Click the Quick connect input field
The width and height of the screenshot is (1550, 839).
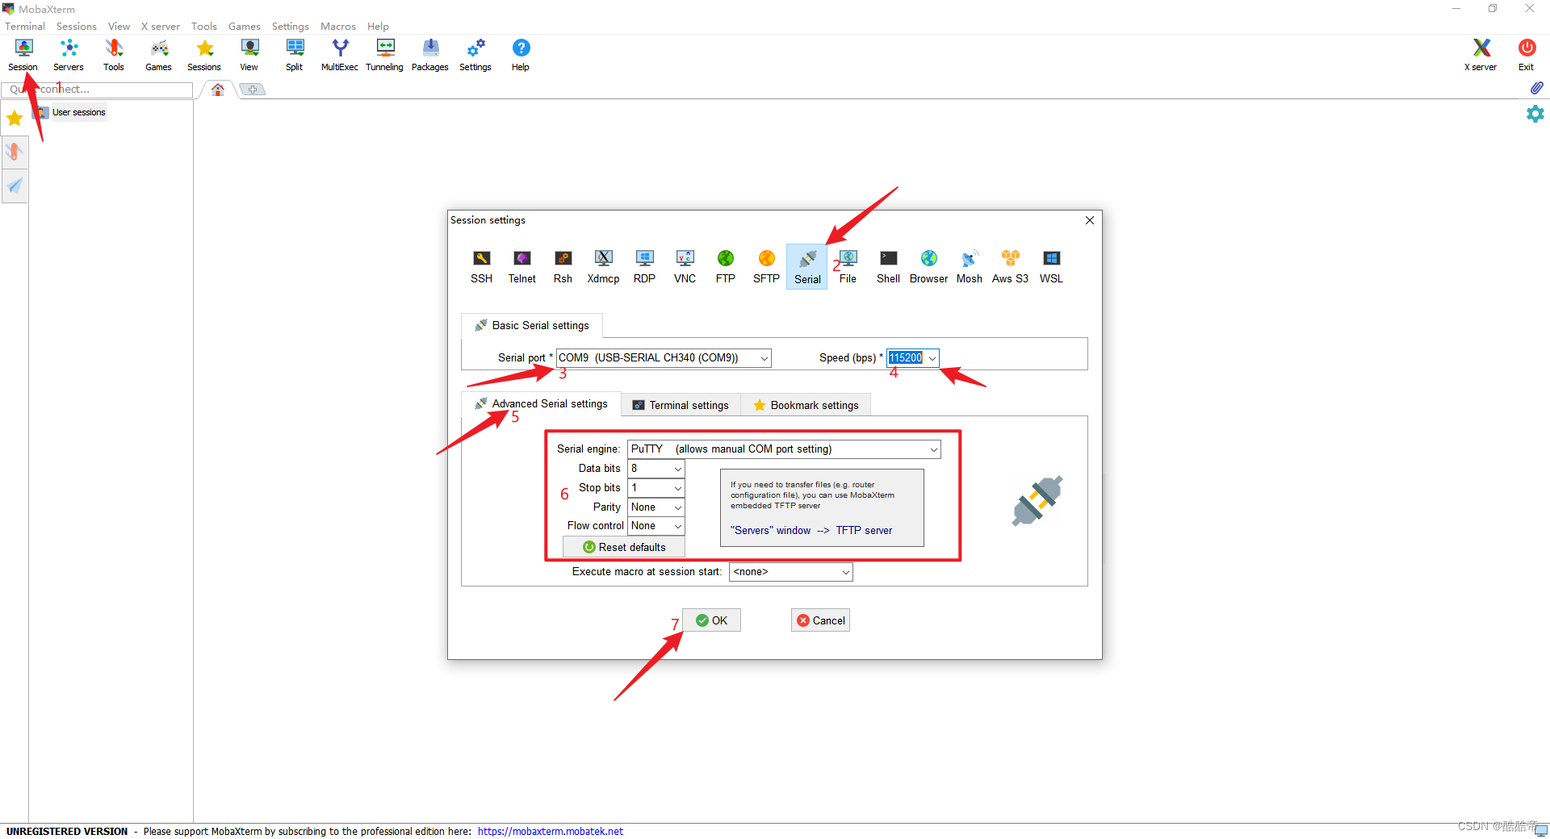[x=98, y=90]
